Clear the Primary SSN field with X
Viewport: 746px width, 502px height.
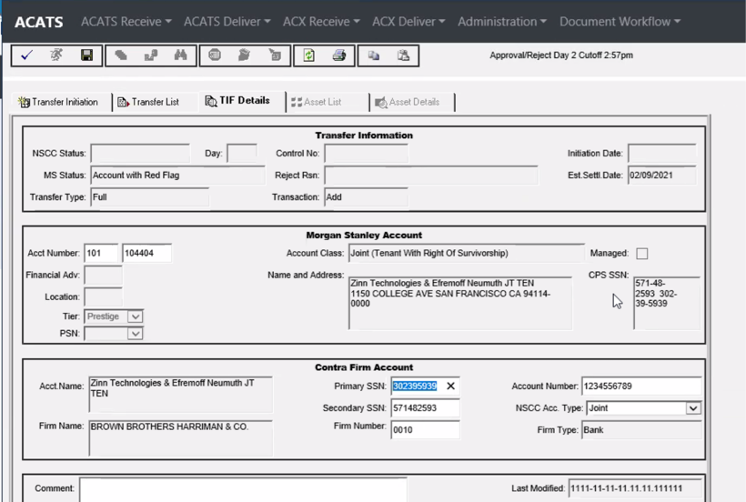pyautogui.click(x=450, y=387)
